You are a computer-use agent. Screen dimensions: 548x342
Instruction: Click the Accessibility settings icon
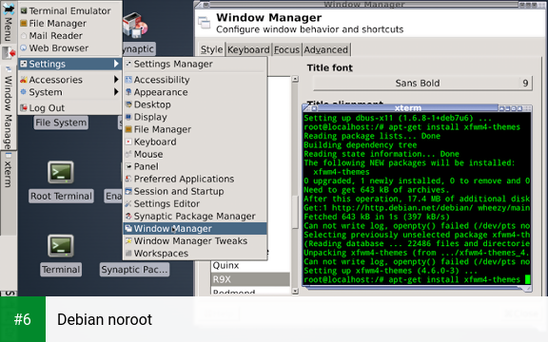(x=128, y=80)
